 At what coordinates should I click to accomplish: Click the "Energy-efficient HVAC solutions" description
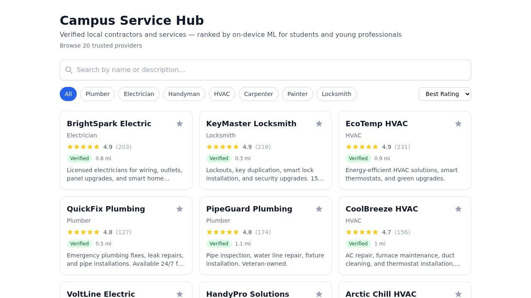point(402,174)
